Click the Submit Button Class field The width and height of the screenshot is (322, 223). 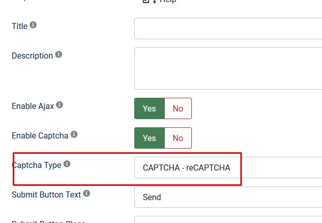228,219
